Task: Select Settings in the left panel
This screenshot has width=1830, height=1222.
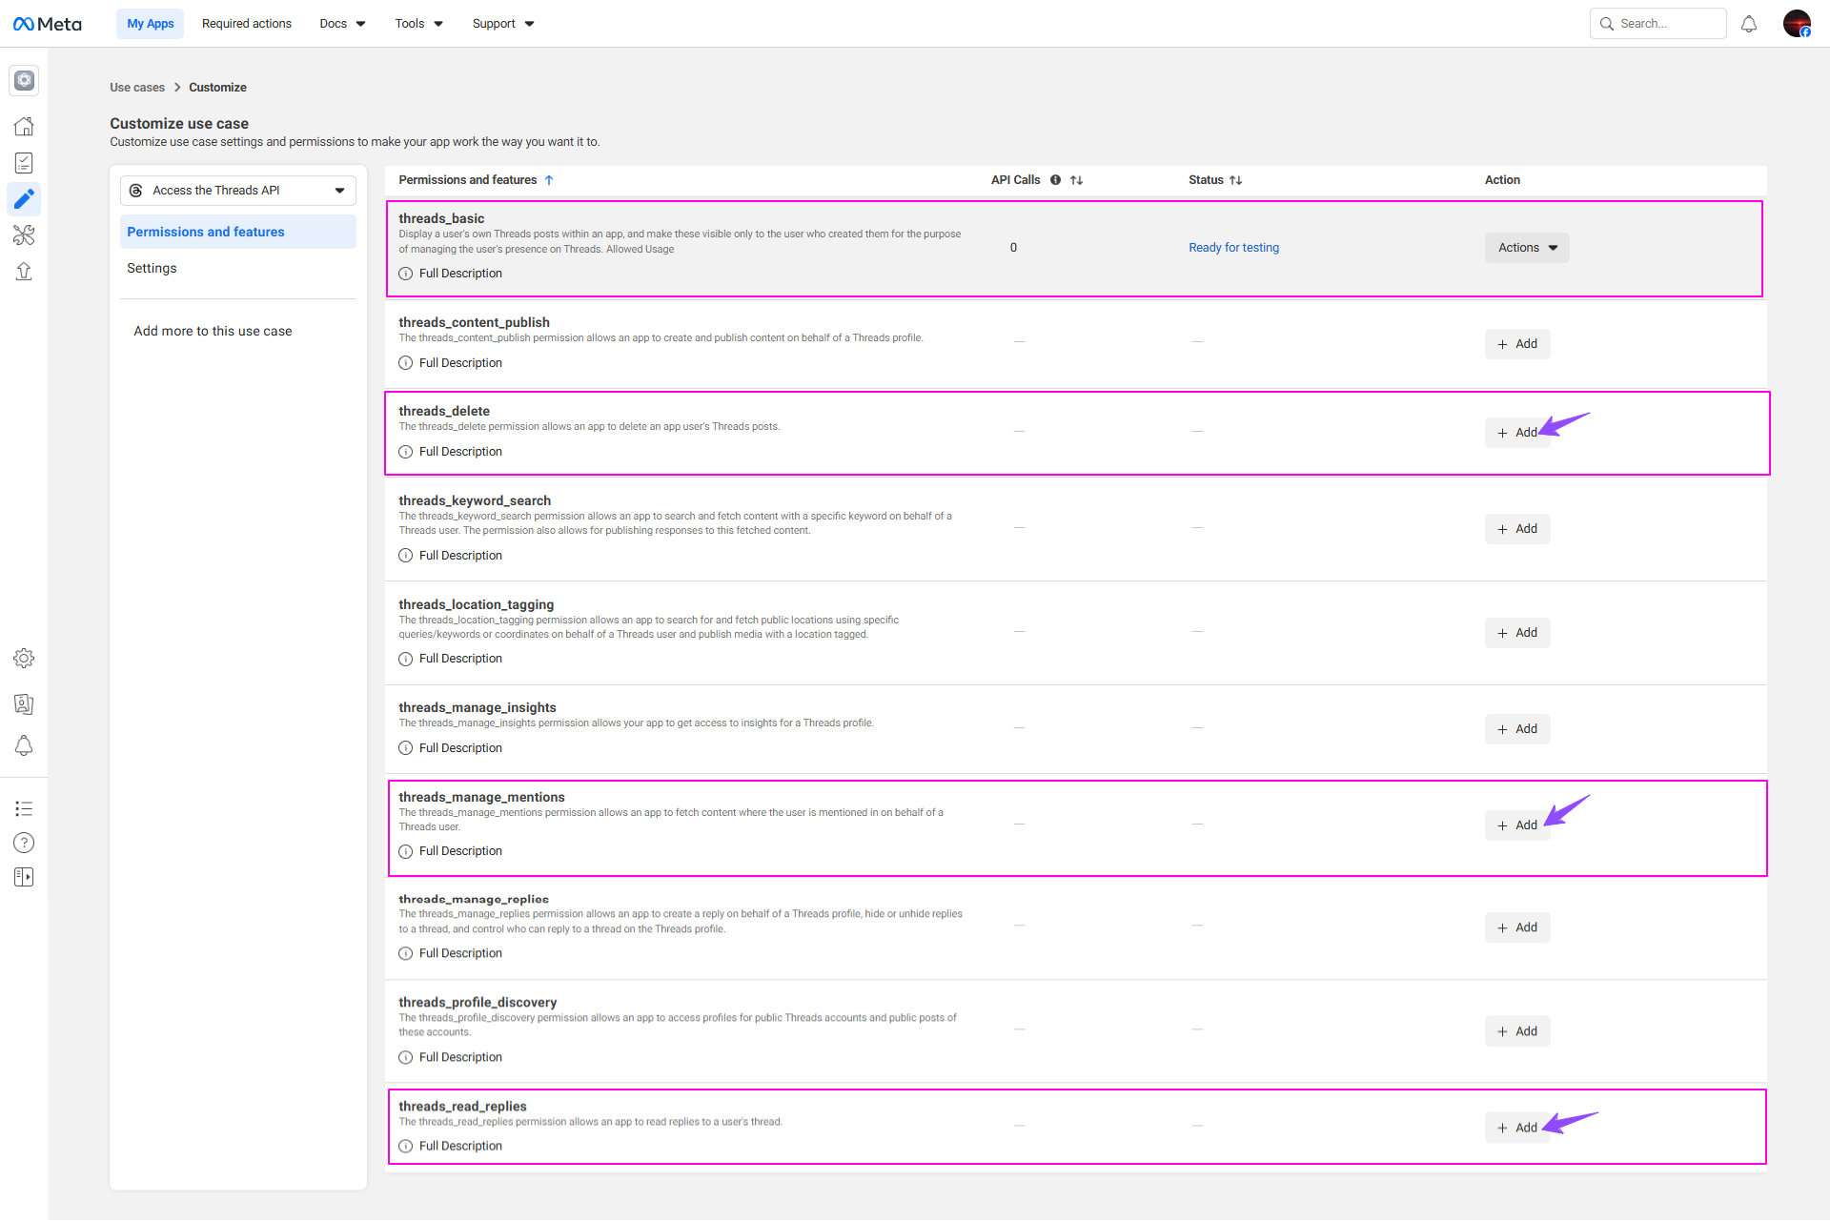Action: pos(152,268)
